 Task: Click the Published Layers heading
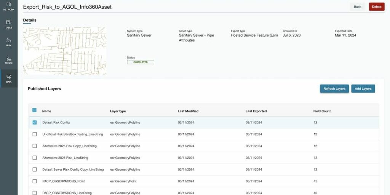(44, 88)
